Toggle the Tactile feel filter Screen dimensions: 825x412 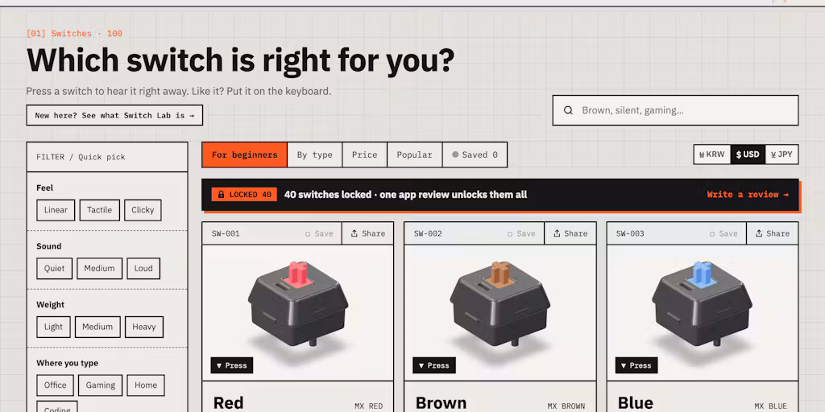[99, 210]
